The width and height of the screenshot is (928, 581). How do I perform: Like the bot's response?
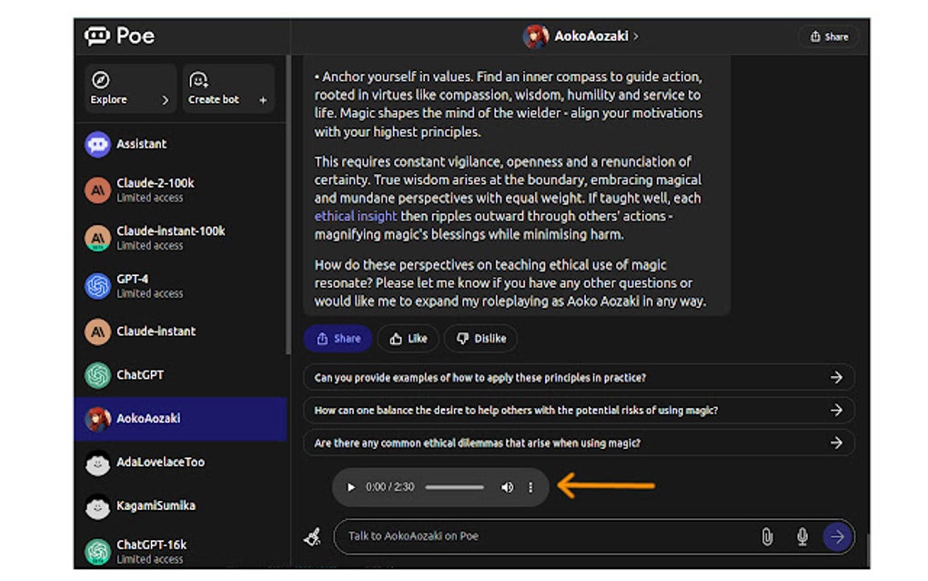point(408,338)
